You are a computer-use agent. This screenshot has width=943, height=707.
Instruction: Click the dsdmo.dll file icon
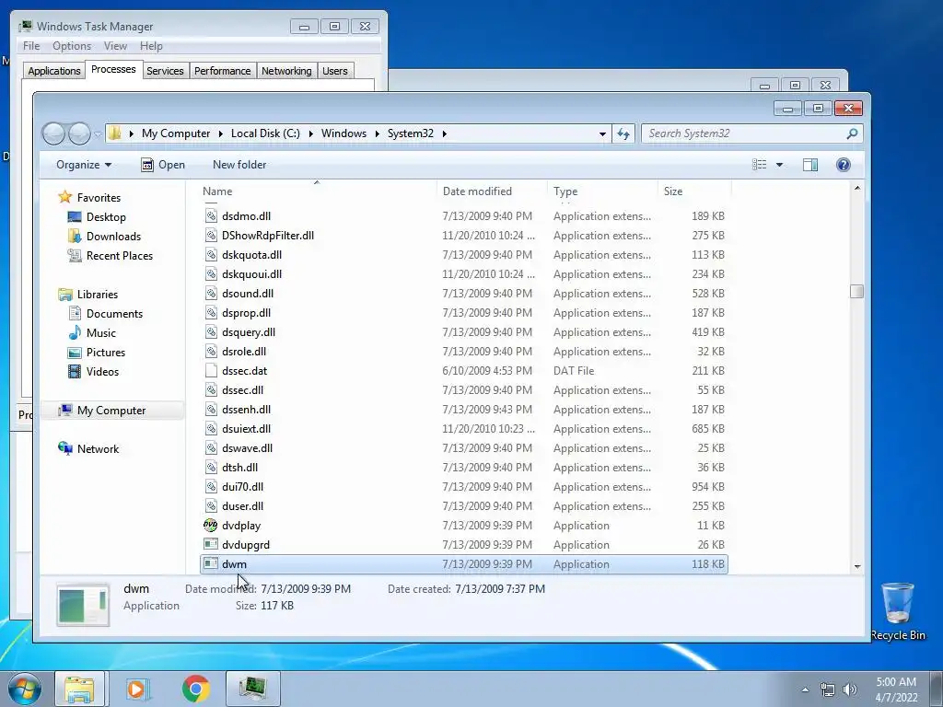(211, 215)
